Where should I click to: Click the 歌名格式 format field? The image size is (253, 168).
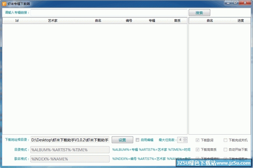(x=70, y=159)
